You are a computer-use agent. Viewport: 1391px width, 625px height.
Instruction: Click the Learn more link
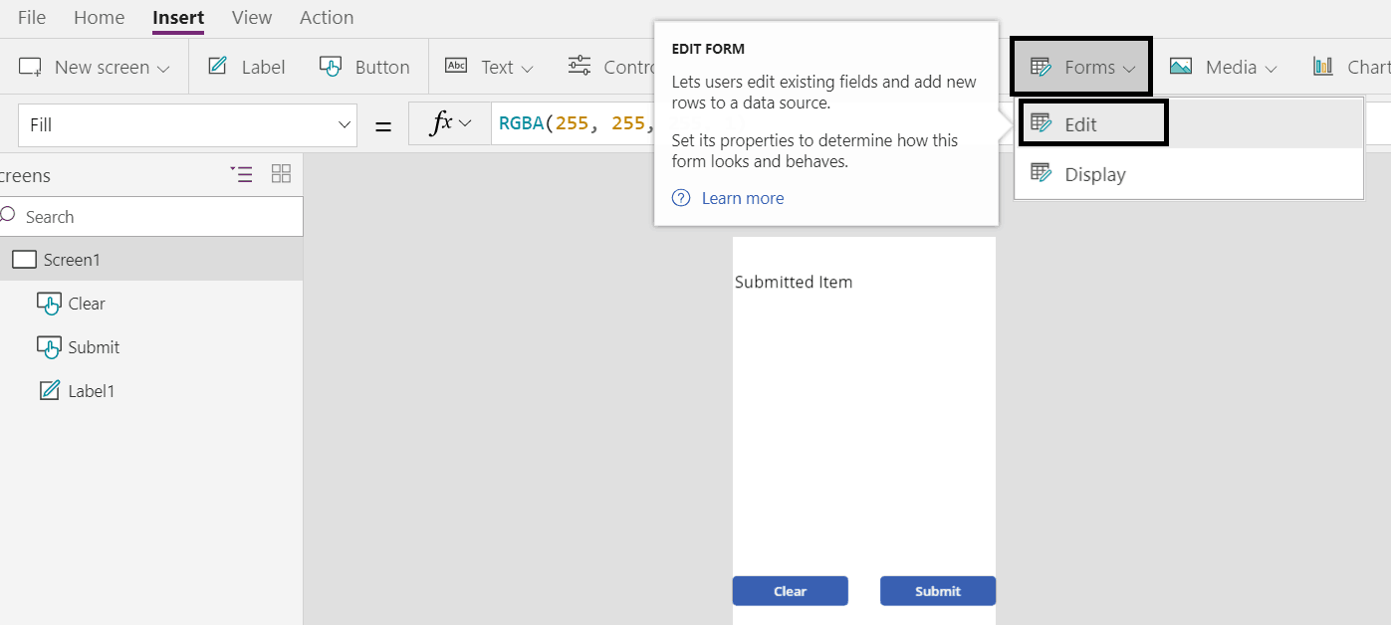(x=742, y=197)
